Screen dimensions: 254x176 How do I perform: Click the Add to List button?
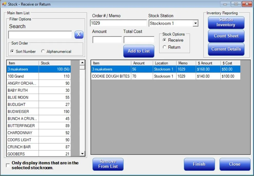[139, 51]
